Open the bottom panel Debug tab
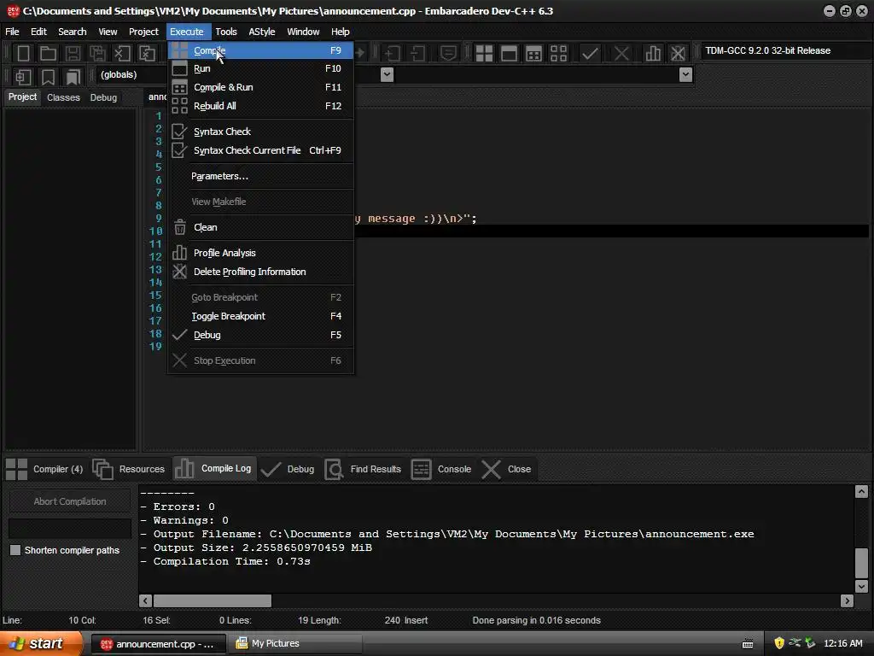874x656 pixels. [288, 469]
